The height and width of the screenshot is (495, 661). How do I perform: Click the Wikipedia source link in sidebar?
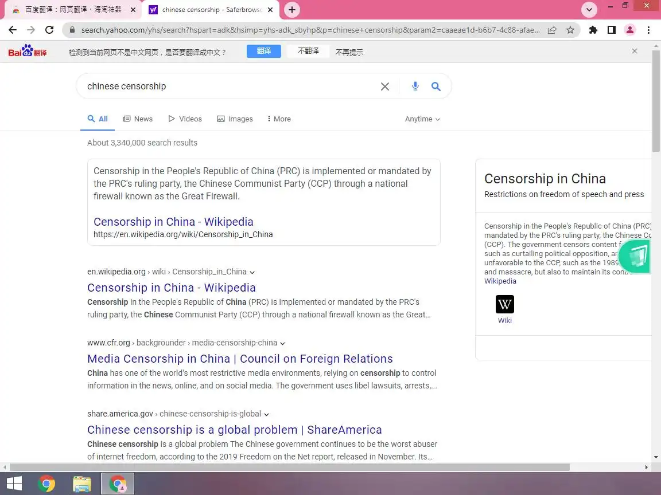point(500,281)
